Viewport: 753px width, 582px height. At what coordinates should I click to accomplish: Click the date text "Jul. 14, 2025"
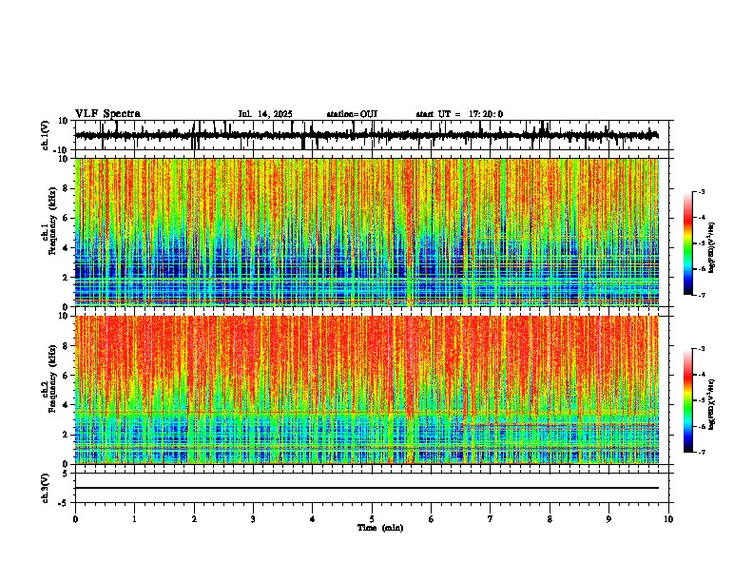(265, 114)
